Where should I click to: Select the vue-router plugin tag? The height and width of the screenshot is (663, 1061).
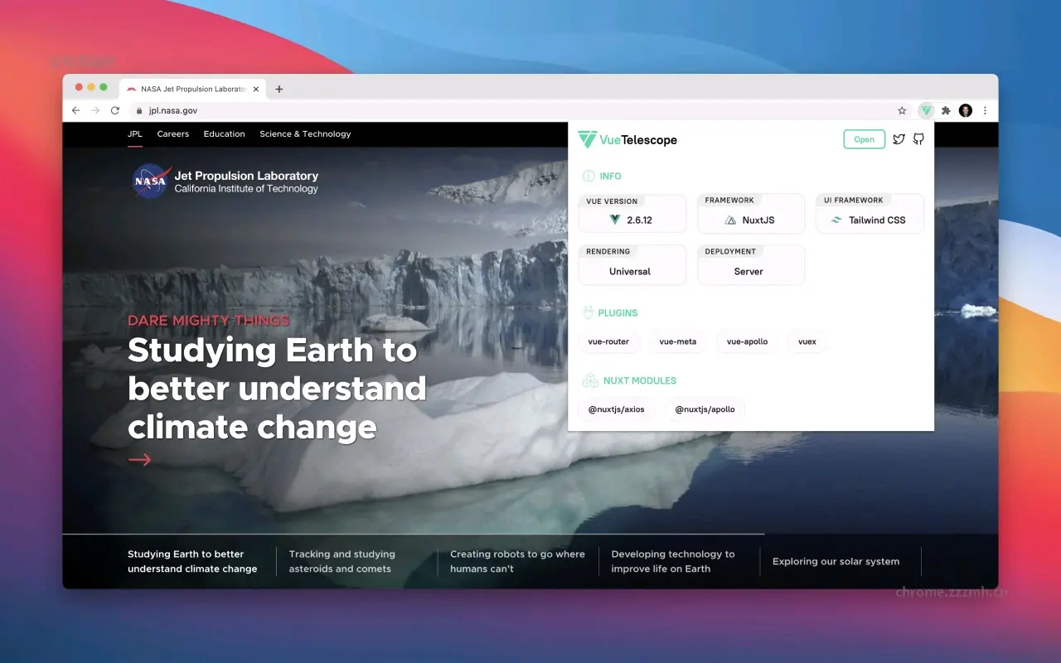click(x=609, y=341)
